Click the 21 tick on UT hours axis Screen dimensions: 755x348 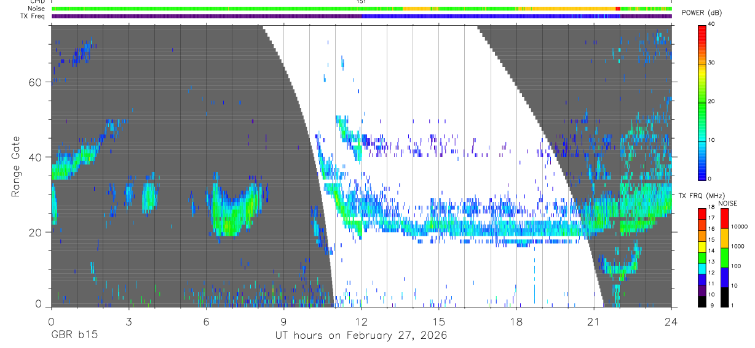pos(594,321)
